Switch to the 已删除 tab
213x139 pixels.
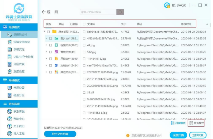(x=74, y=24)
